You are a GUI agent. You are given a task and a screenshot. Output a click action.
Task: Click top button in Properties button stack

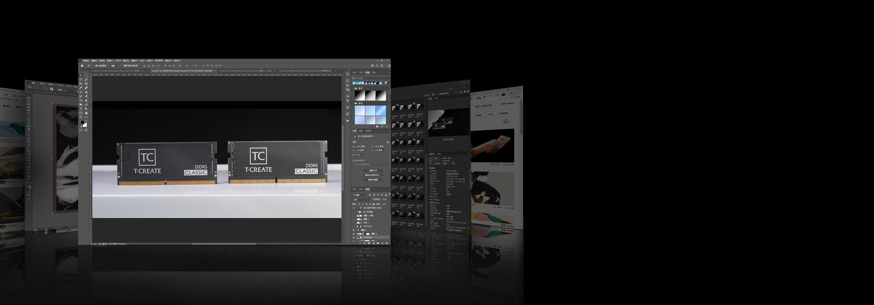point(373,170)
